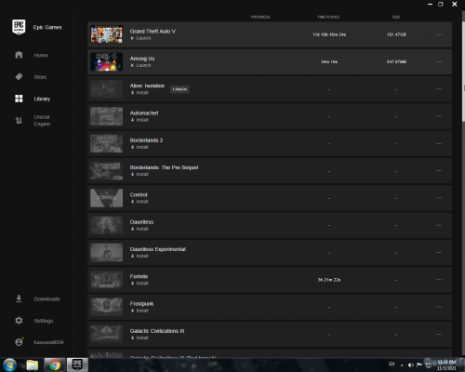Go to Home in the sidebar

coord(41,55)
